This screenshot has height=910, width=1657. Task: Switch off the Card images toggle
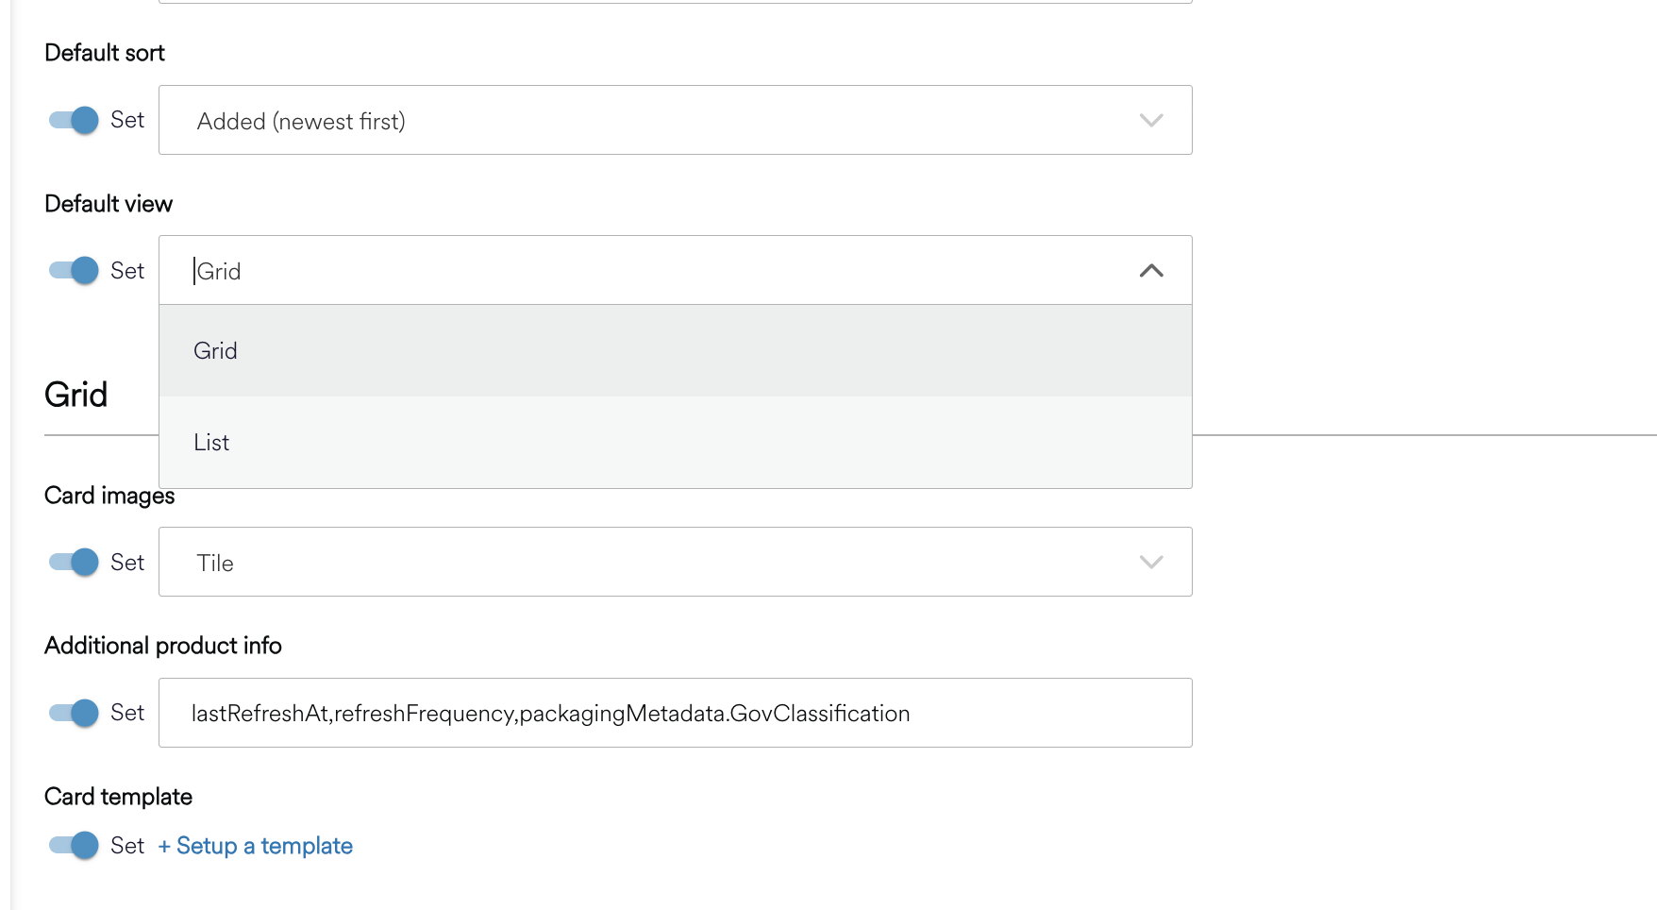click(74, 562)
